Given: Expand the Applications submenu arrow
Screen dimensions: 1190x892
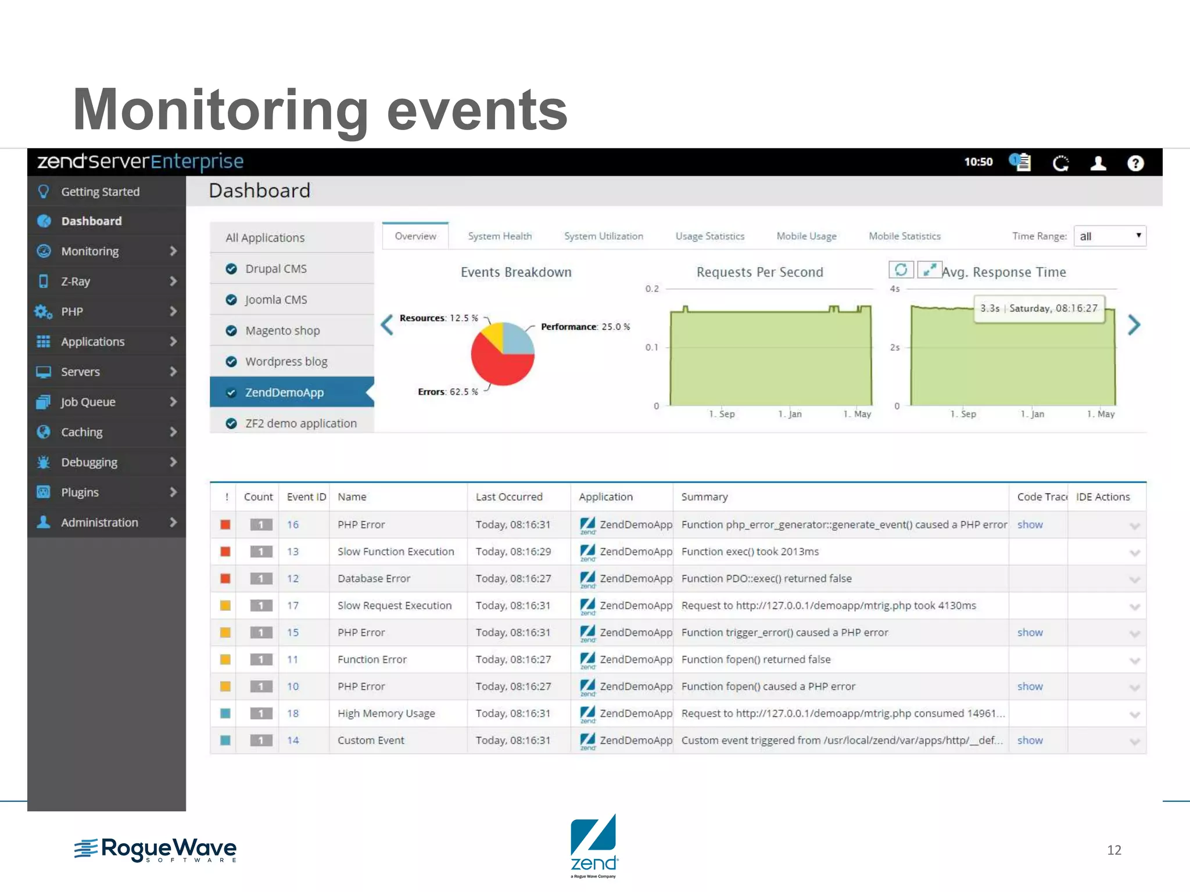Looking at the screenshot, I should [173, 341].
